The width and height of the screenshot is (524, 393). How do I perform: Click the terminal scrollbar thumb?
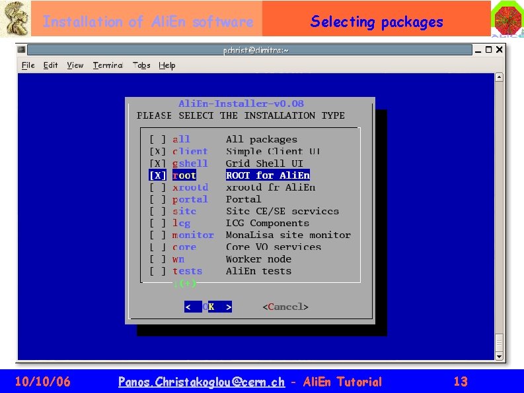coord(499,343)
